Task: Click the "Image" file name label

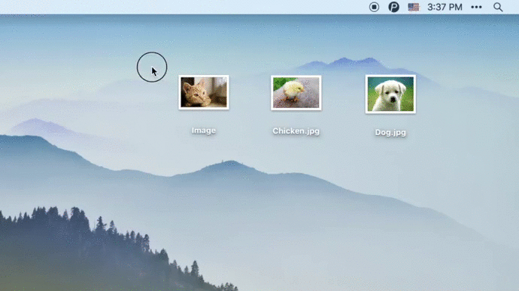Action: [x=204, y=130]
